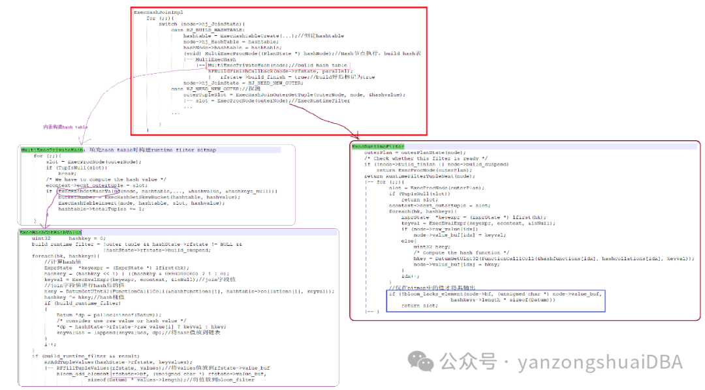
Task: Select the 'Compute the hash function' comment
Action: coord(462,252)
